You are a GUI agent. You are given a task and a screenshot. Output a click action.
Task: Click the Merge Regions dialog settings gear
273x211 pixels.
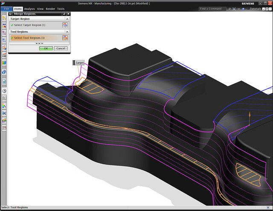click(11, 14)
